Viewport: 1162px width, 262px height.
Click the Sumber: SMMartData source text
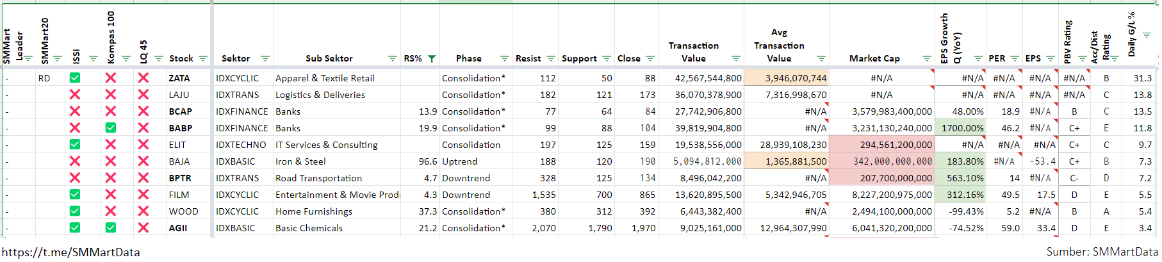[x=1102, y=252]
